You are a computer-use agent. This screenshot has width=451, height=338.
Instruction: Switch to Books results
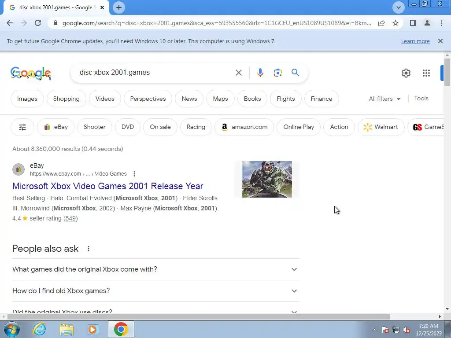pyautogui.click(x=252, y=99)
